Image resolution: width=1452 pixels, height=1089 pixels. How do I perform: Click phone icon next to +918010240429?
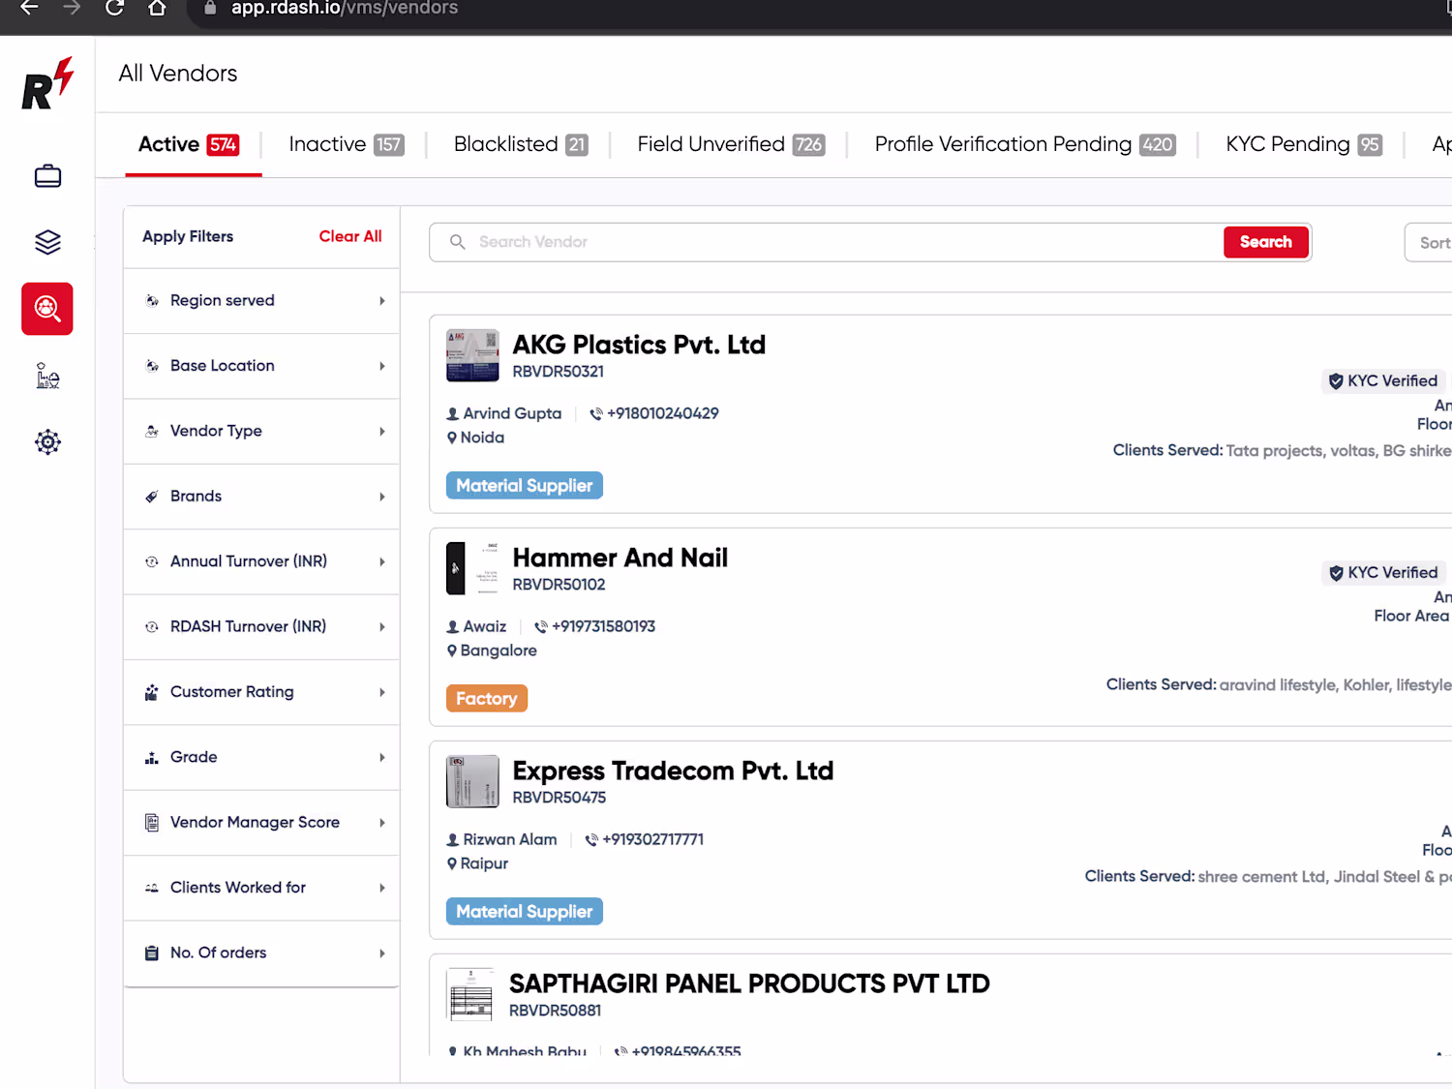click(x=596, y=413)
